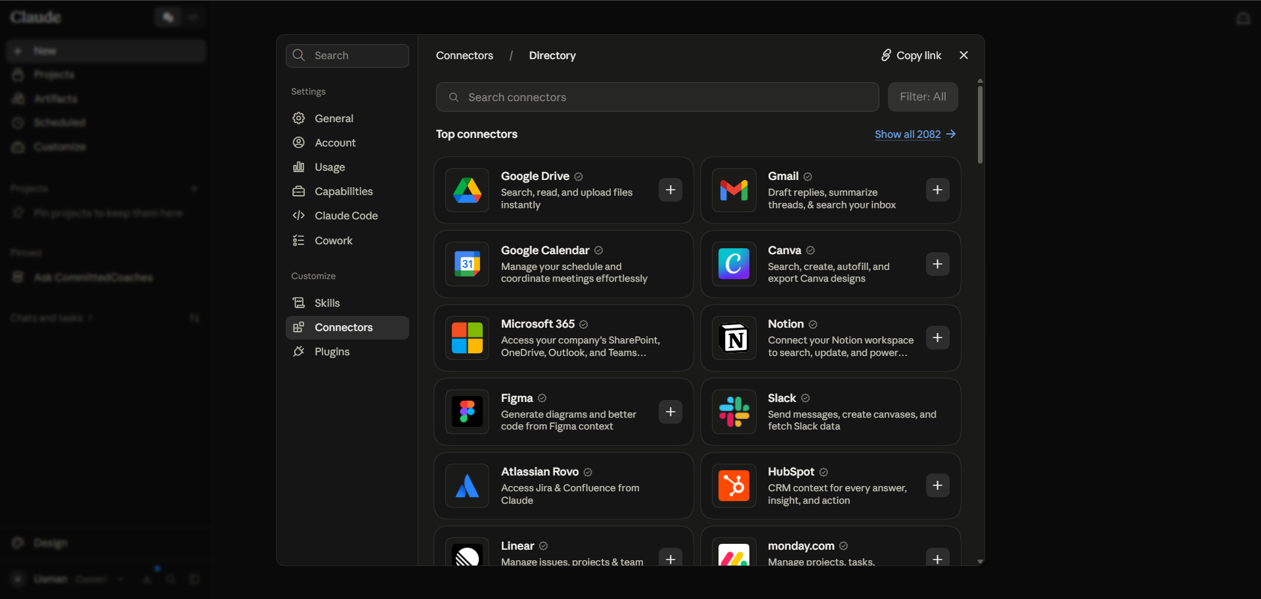
Task: Click the Top connectors heading
Action: [477, 134]
